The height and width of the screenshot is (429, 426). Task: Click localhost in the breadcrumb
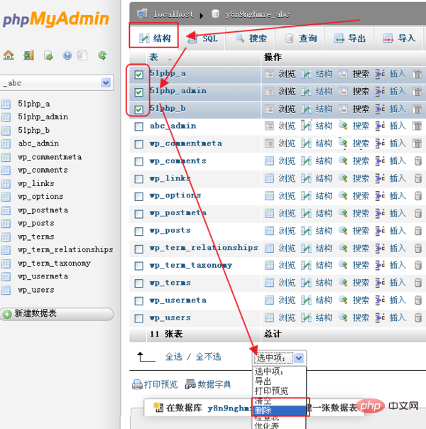(x=173, y=14)
